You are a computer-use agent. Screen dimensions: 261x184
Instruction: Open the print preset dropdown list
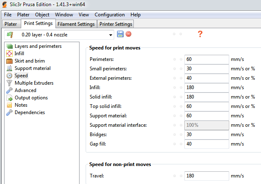(x=111, y=35)
